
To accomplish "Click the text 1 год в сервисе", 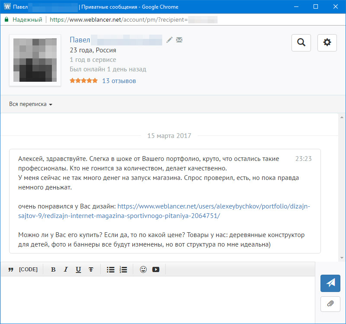I will pos(93,60).
